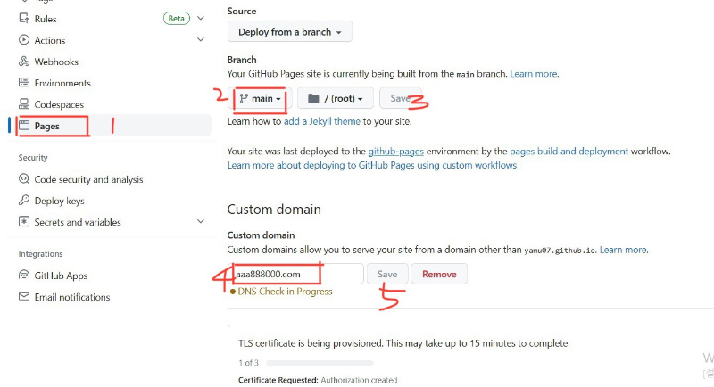Remove the custom domain
This screenshot has height=387, width=714.
tap(439, 274)
